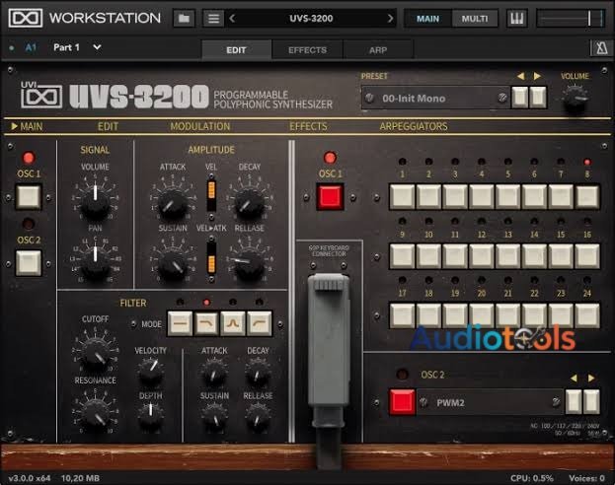Select waveform slot button 20

482,315
